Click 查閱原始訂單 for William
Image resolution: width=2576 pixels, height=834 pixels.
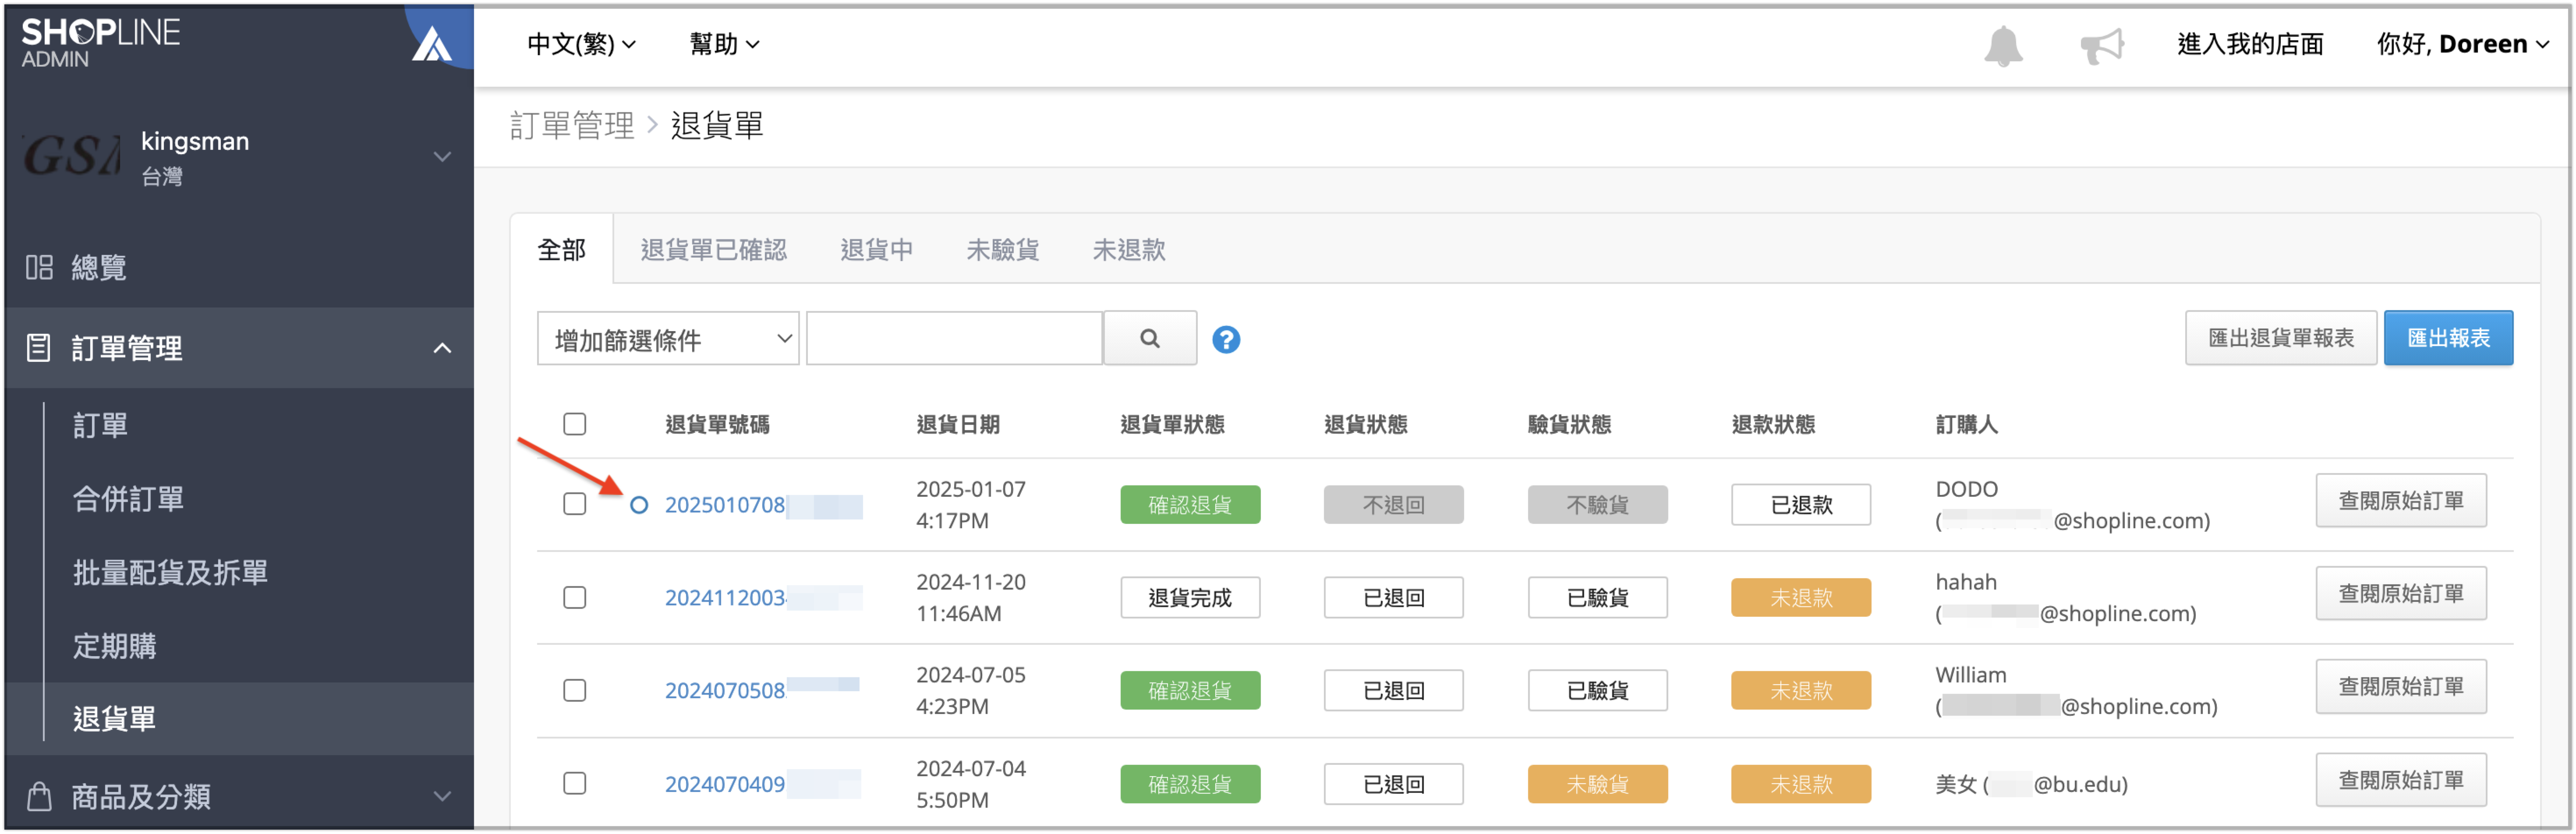pos(2401,686)
